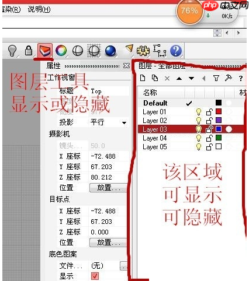Click the left triangle move-out icon
Viewport: 249px width, 281px height.
[x=204, y=79]
